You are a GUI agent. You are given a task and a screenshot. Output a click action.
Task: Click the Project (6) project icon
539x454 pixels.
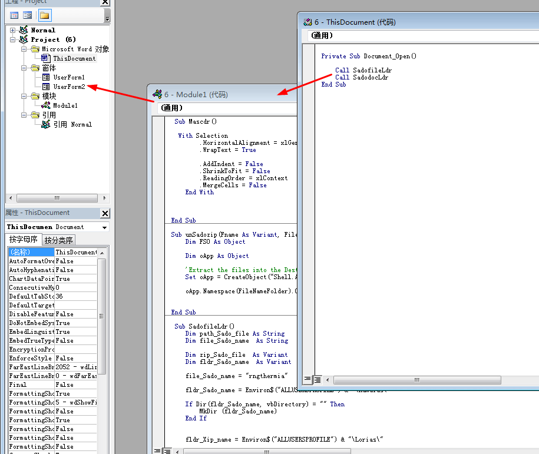[24, 39]
